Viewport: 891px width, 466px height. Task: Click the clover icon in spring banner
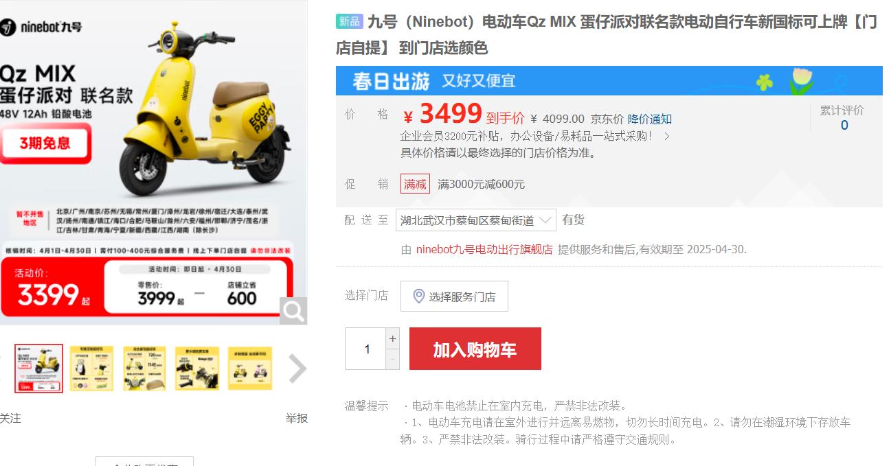(x=765, y=82)
